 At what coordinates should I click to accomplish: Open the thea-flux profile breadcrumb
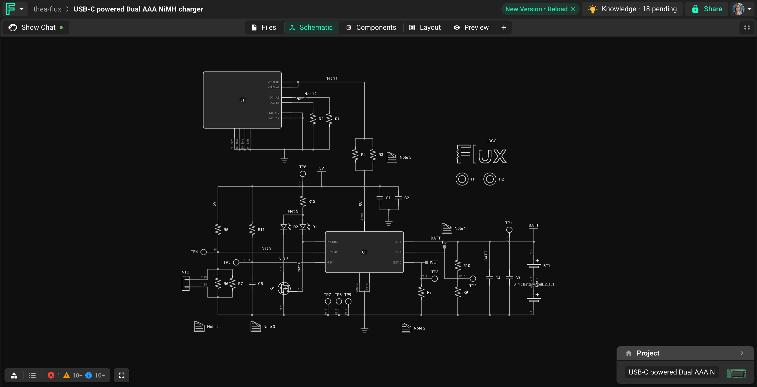[x=47, y=9]
